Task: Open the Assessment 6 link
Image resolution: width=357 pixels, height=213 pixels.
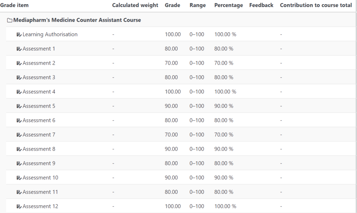Action: pos(39,120)
